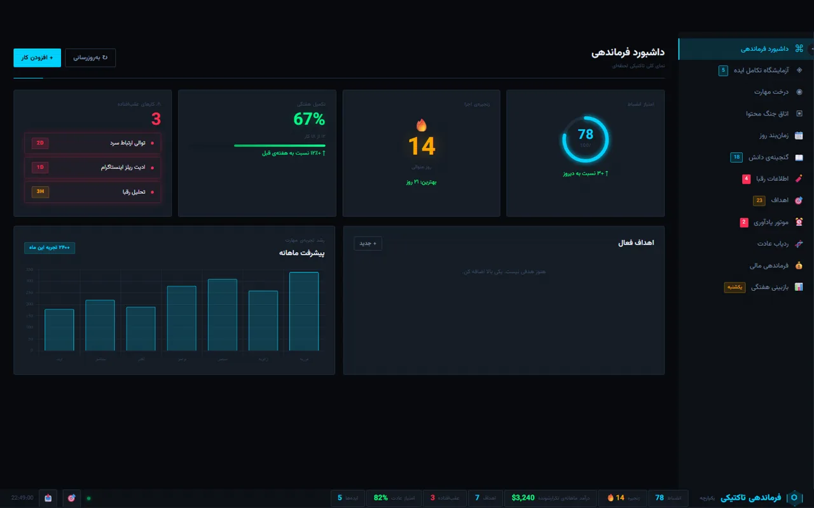Viewport: 814px width, 508px height.
Task: Open the calendar icon زمان‌بند روز
Action: 799,135
